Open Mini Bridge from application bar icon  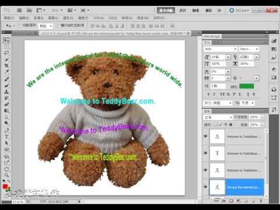(x=29, y=10)
